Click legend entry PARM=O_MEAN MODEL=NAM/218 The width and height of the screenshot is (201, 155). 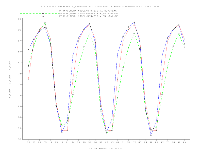pos(89,11)
